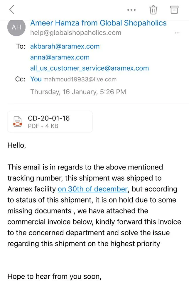Tap the "PDF - 4 KB" attachment size text
The width and height of the screenshot is (189, 281).
pos(43,126)
